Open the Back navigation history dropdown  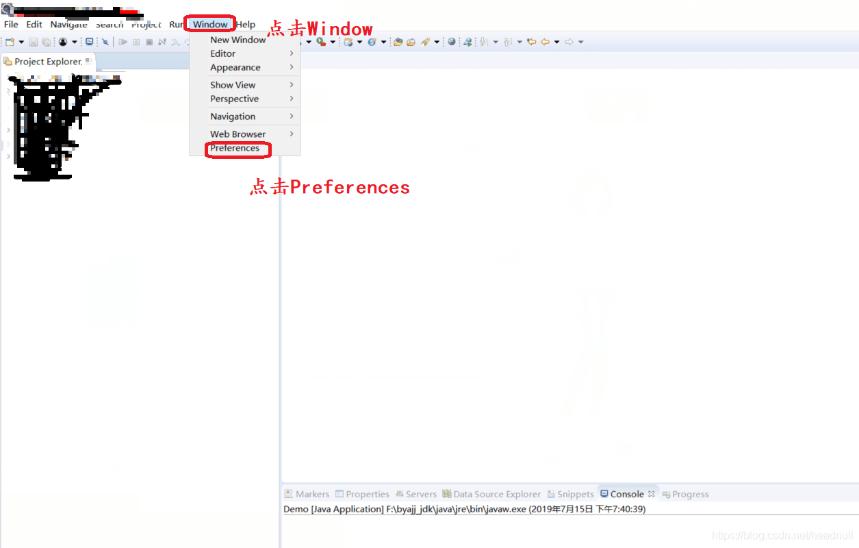tap(557, 42)
